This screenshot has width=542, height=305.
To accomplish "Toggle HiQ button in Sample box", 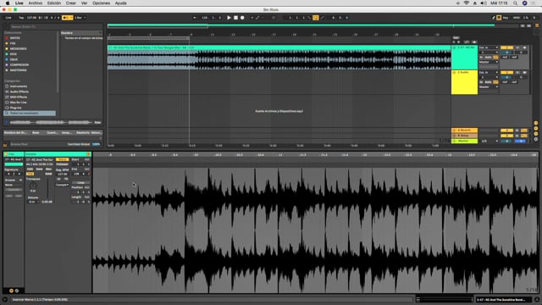I will pyautogui.click(x=30, y=174).
